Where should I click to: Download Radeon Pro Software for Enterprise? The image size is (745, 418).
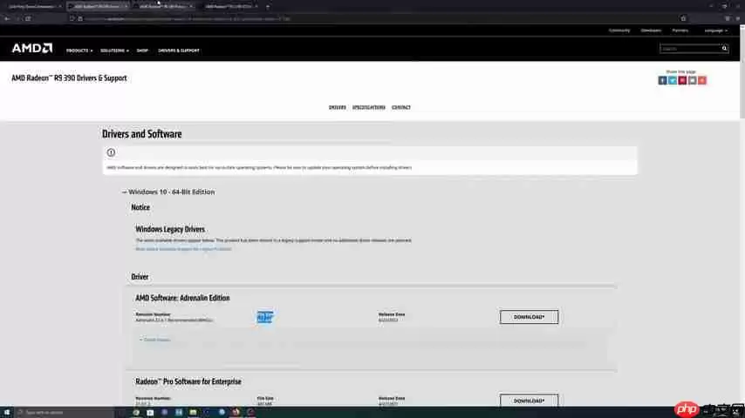529,401
